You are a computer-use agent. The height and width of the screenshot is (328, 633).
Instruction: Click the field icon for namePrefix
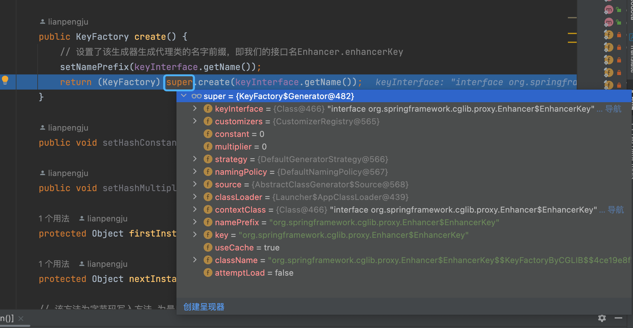click(208, 222)
